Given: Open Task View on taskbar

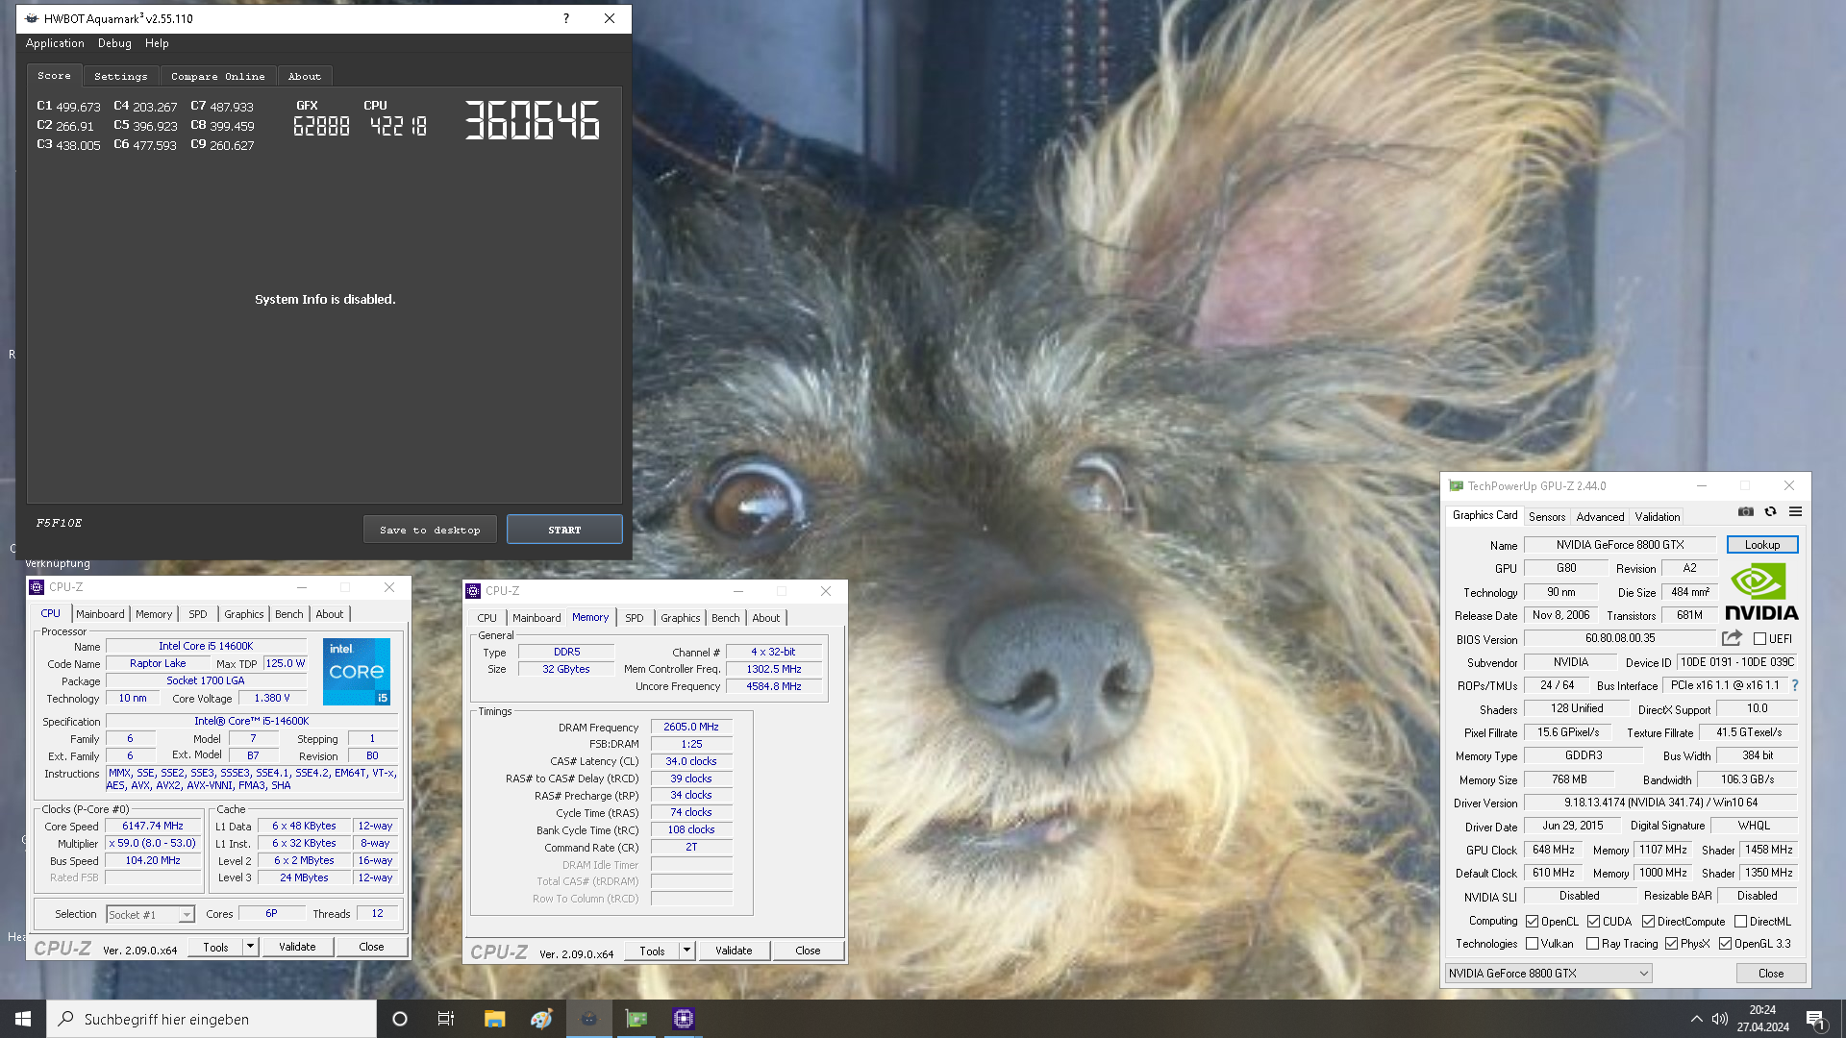Looking at the screenshot, I should (x=446, y=1019).
